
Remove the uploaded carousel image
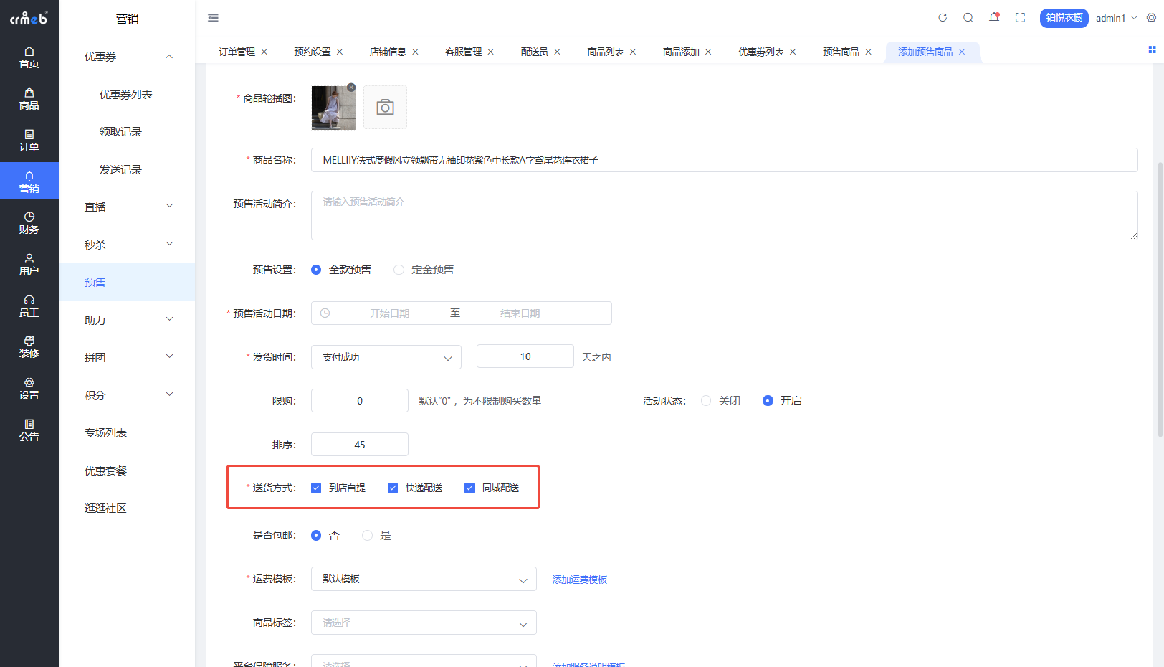pyautogui.click(x=351, y=87)
